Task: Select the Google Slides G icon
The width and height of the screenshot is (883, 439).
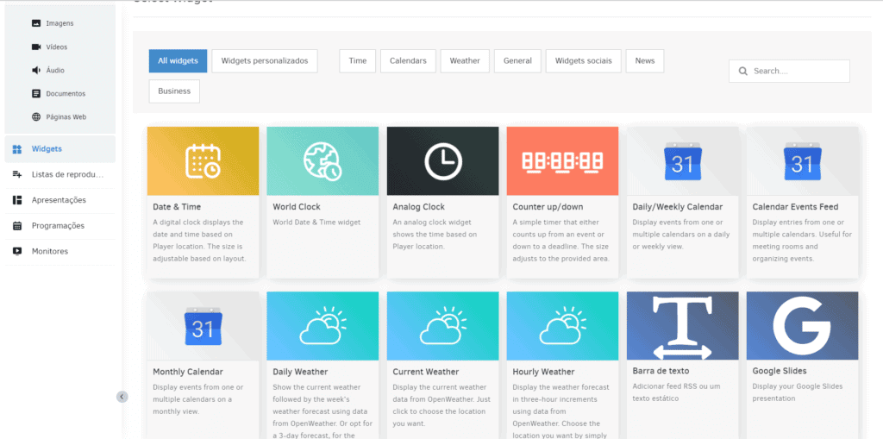Action: (803, 326)
